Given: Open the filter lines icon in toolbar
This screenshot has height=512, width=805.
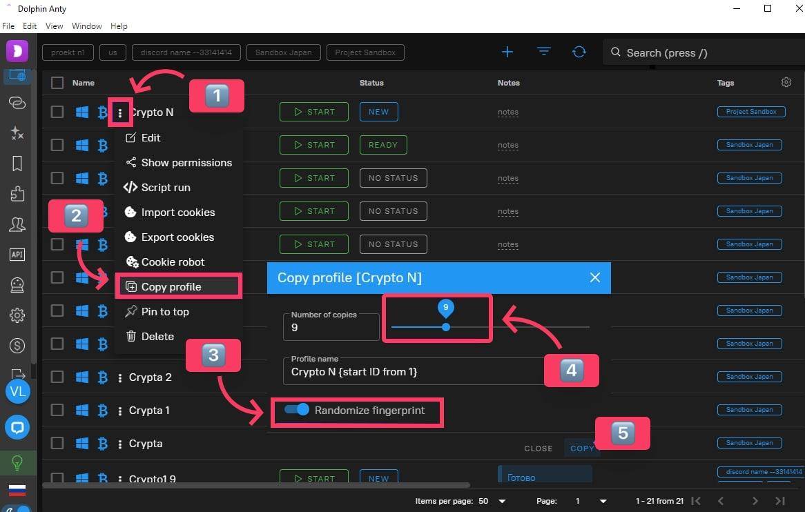Looking at the screenshot, I should 543,52.
